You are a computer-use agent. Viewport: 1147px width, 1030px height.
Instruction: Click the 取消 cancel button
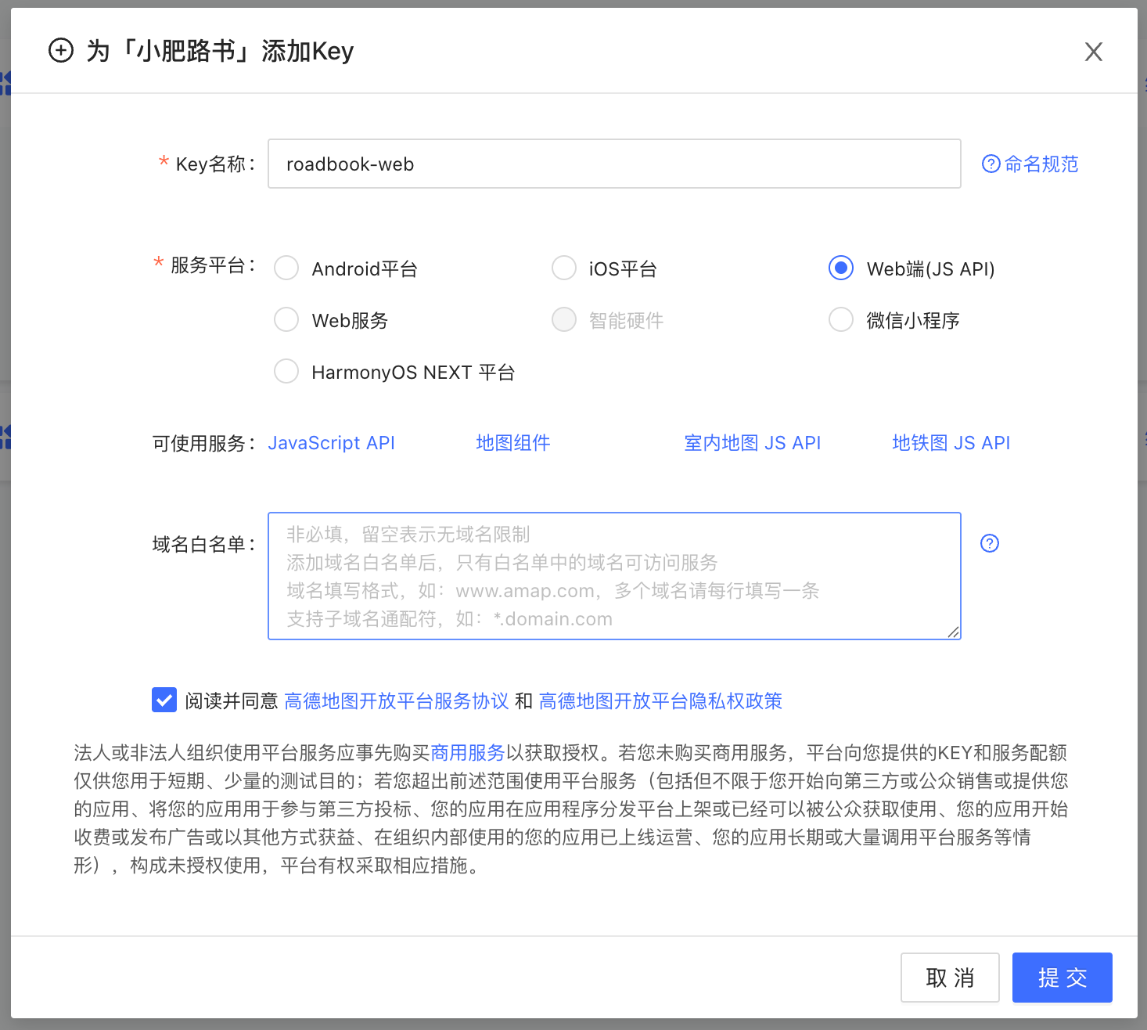(x=950, y=978)
